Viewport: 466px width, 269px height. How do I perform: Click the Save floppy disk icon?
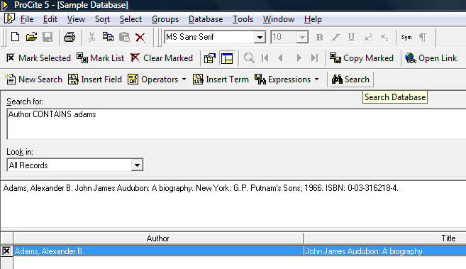tap(48, 37)
